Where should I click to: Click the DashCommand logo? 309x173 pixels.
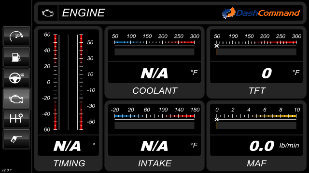(x=261, y=13)
